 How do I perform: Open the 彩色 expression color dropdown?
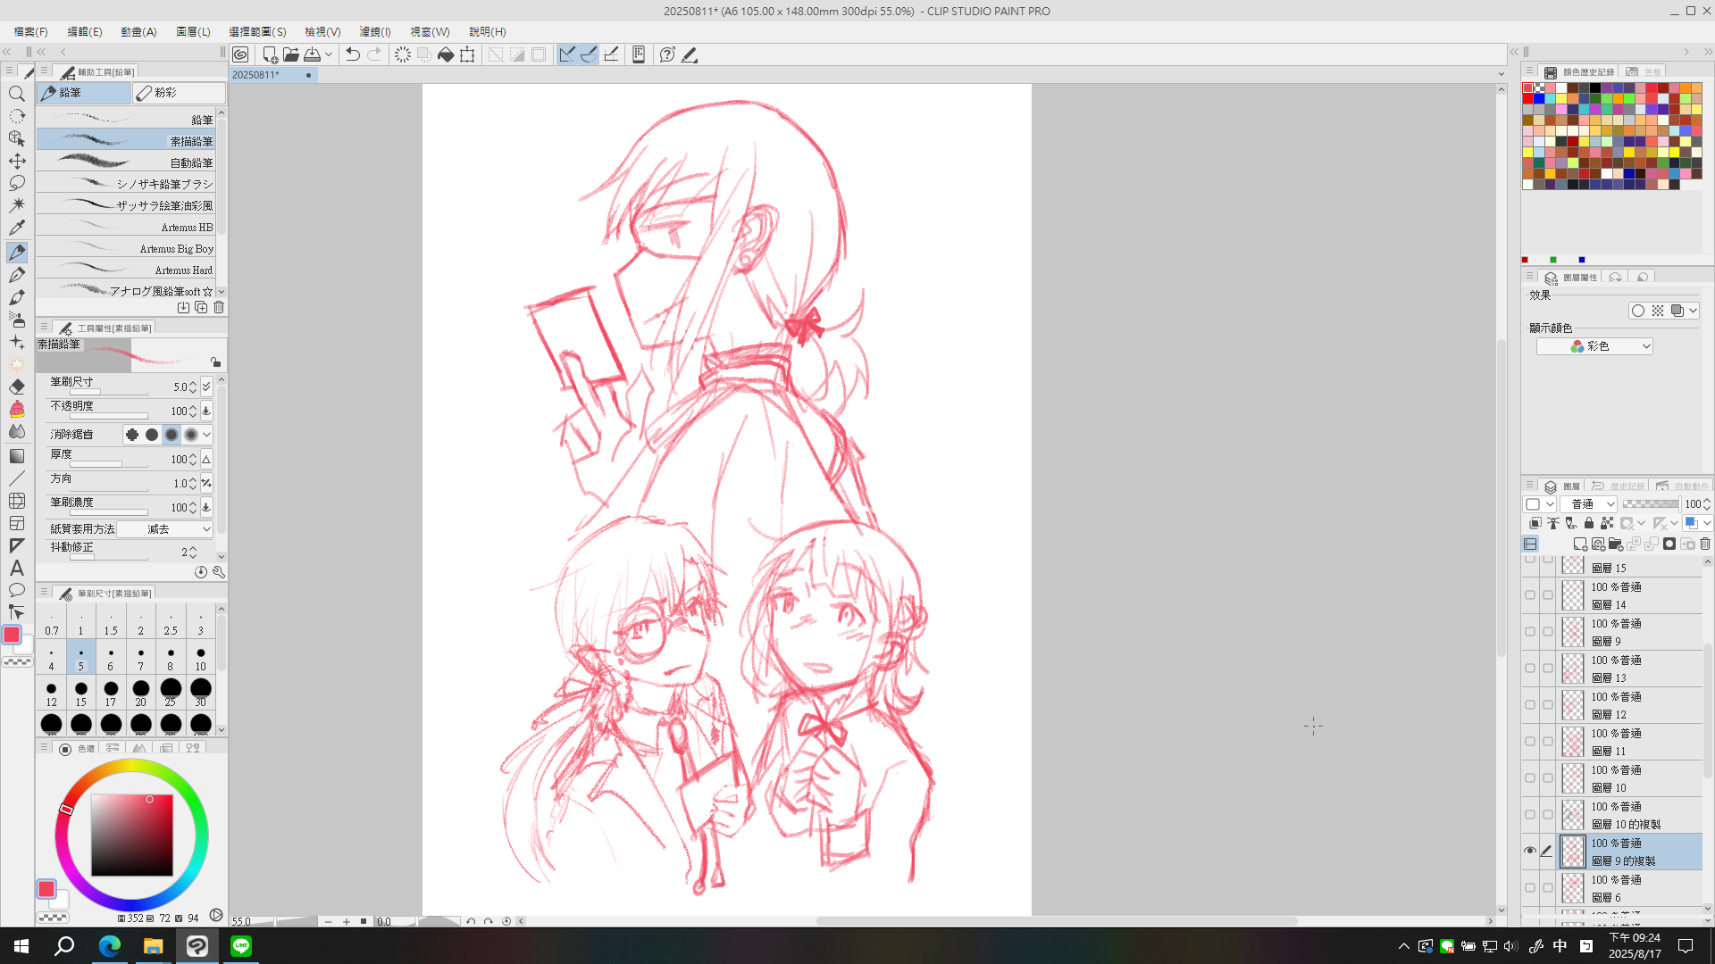pyautogui.click(x=1594, y=346)
